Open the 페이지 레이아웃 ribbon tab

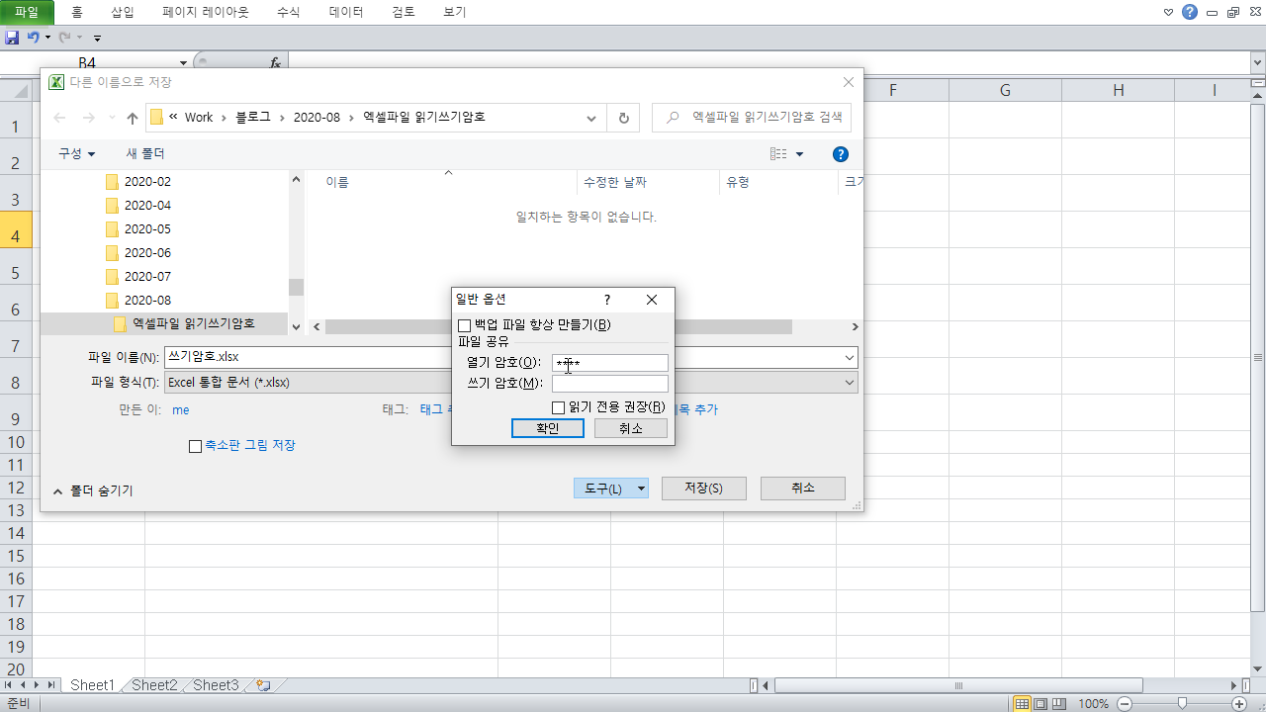click(206, 12)
